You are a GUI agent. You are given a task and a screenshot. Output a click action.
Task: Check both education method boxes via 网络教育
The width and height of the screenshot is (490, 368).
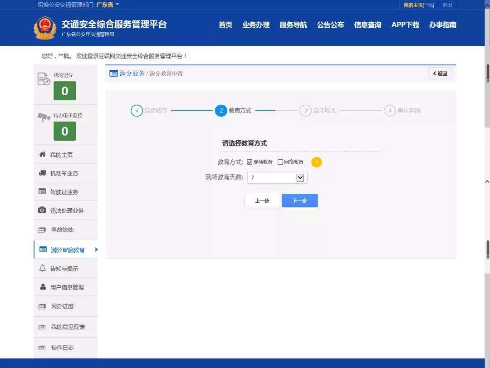[280, 162]
